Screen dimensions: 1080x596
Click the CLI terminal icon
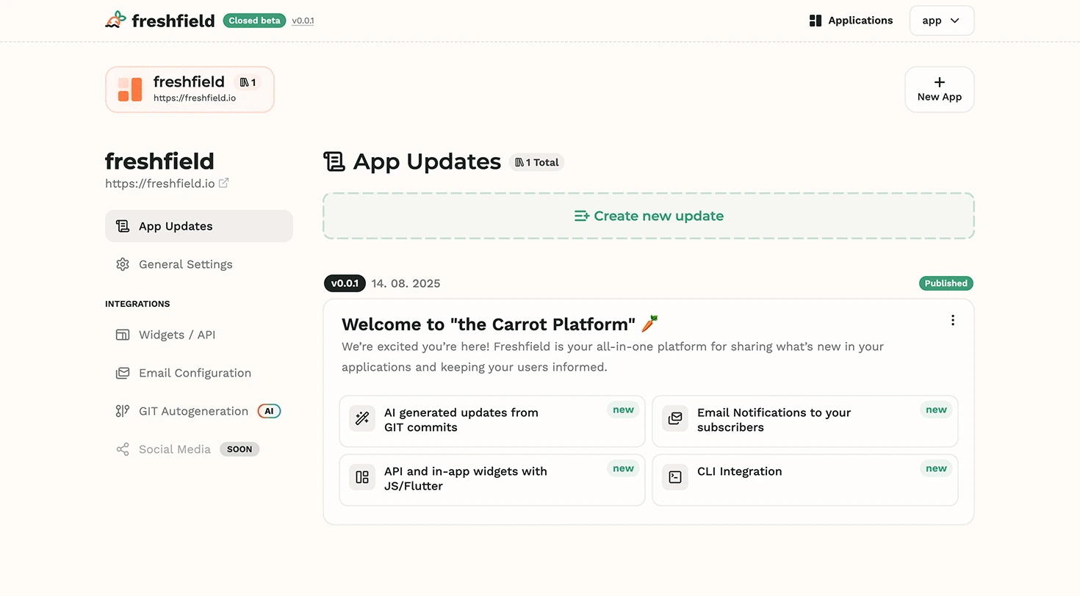675,477
